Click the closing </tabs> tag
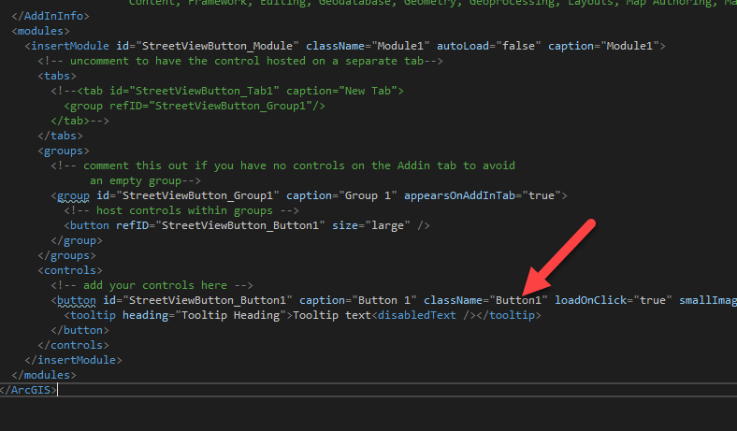 point(60,136)
